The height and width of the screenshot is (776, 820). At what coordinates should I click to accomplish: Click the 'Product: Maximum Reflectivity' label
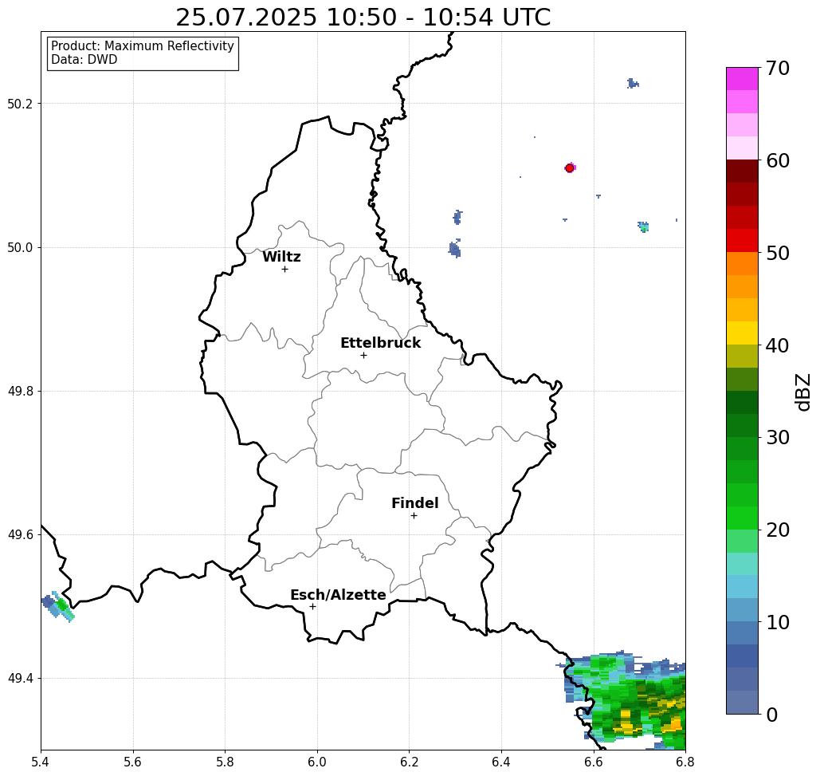tap(142, 46)
